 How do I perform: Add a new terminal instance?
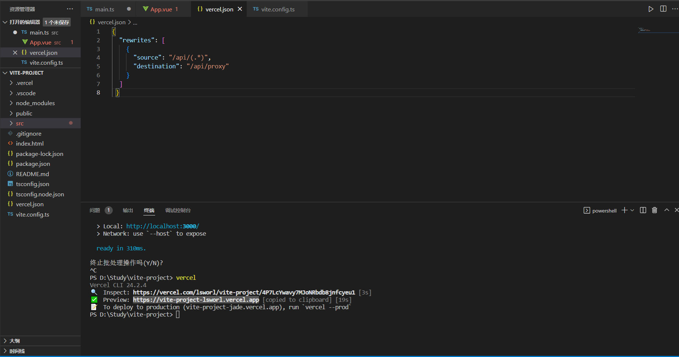coord(624,210)
